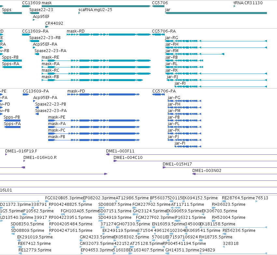Select the jar-RL transcript
Image resolution: width=277 pixels, height=255 pixels.
pos(184,67)
